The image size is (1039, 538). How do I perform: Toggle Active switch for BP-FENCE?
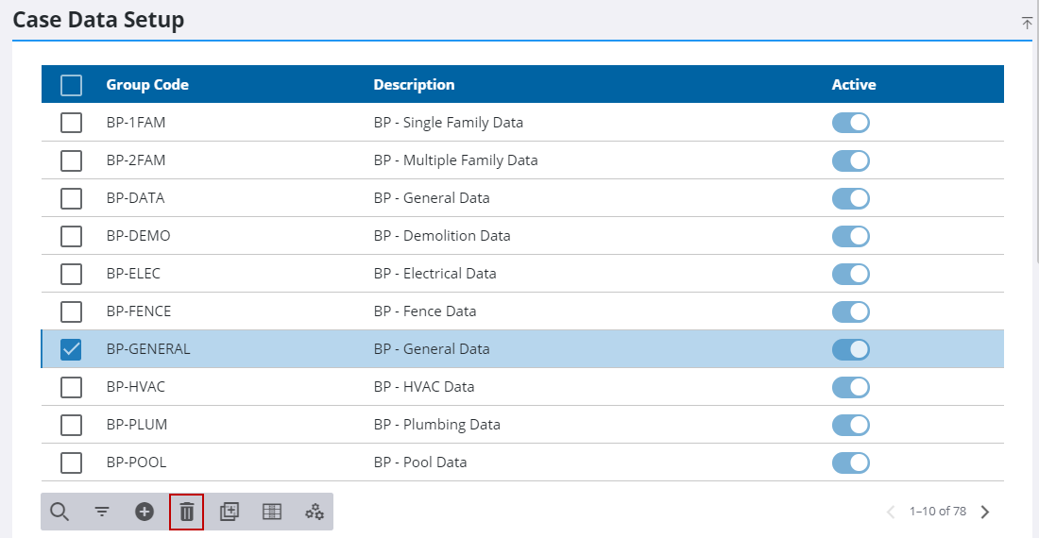[x=851, y=311]
